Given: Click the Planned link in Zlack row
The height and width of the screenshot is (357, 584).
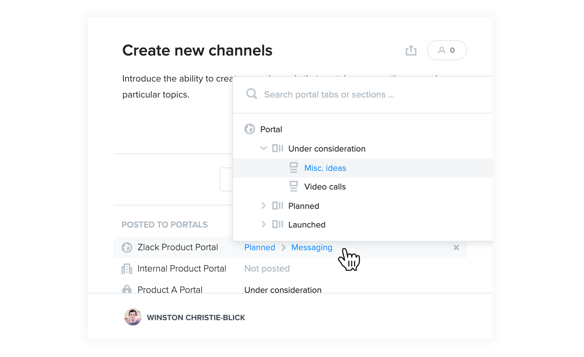Looking at the screenshot, I should (260, 247).
